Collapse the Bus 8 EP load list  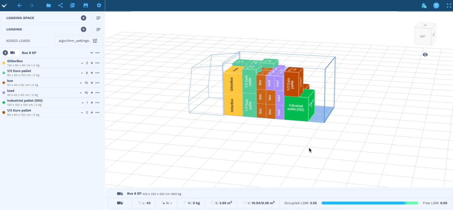[91, 53]
